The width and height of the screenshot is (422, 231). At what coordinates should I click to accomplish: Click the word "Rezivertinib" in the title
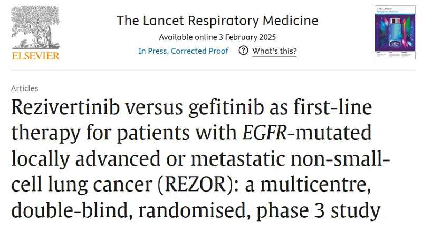pyautogui.click(x=65, y=107)
